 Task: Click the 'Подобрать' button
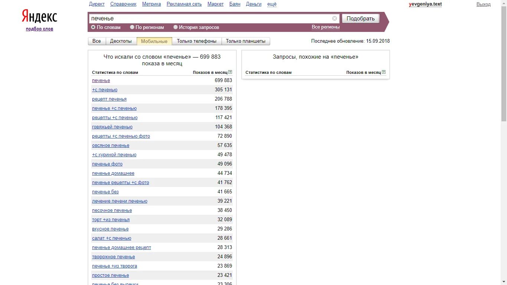tap(361, 19)
